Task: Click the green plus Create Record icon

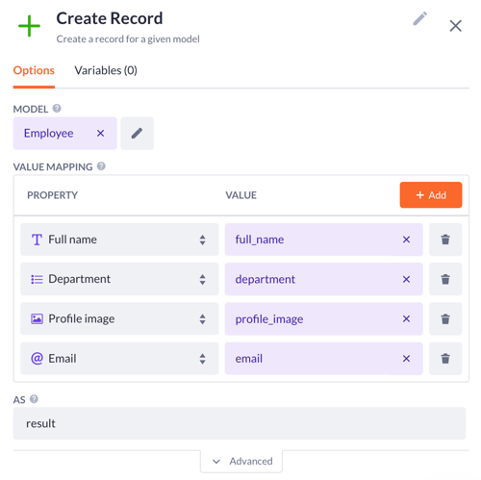Action: pos(29,26)
